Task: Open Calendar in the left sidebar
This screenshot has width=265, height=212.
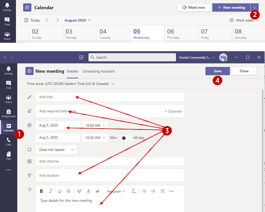Action: [8, 127]
